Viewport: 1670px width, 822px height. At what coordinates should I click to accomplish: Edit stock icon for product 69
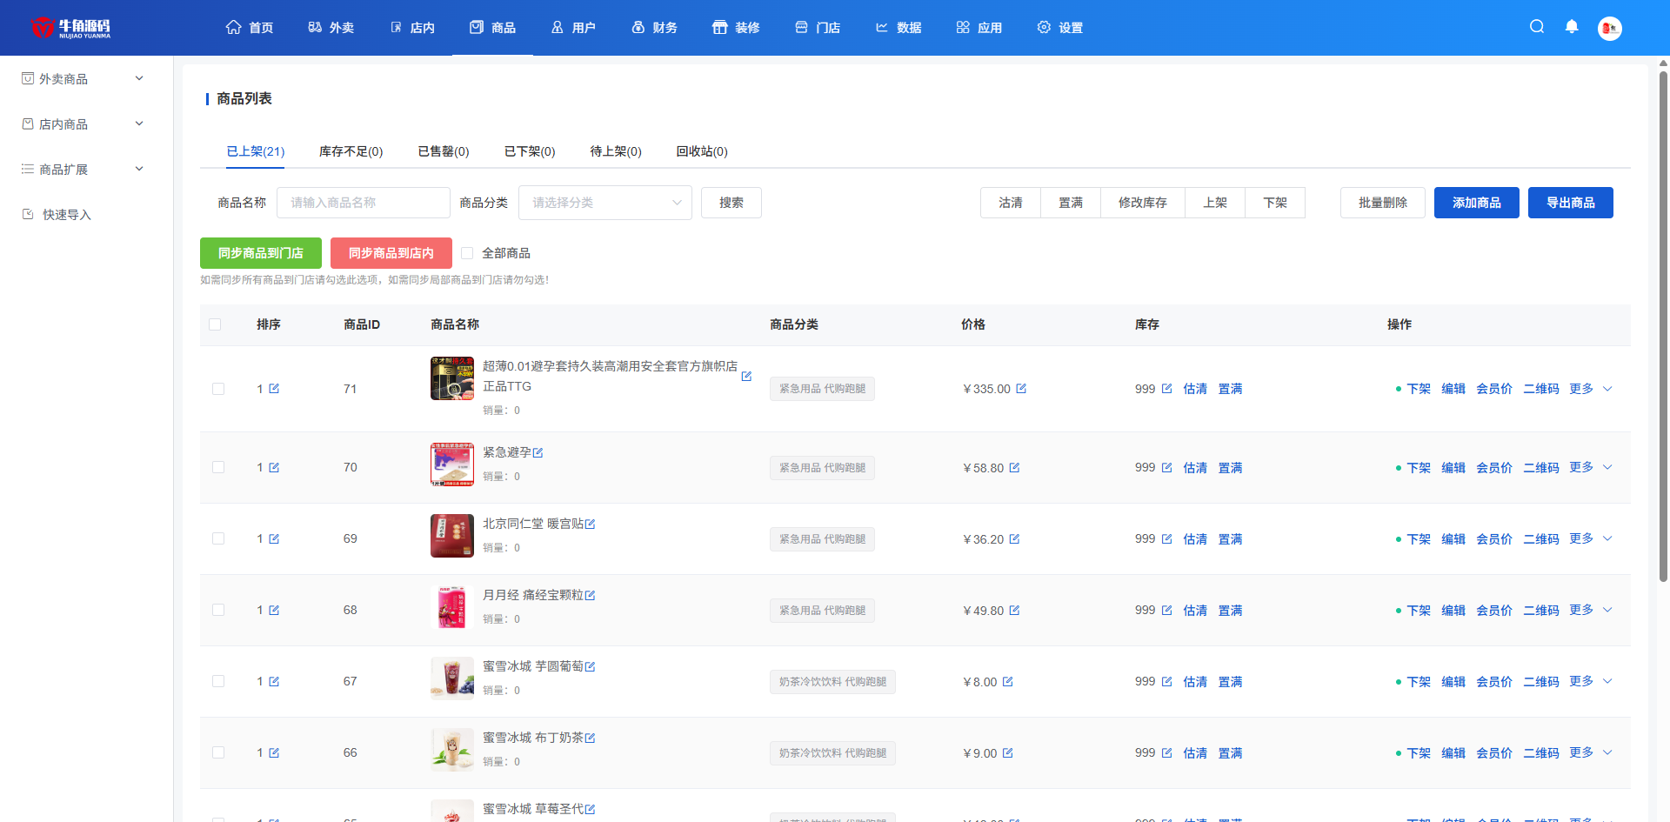pyautogui.click(x=1167, y=539)
